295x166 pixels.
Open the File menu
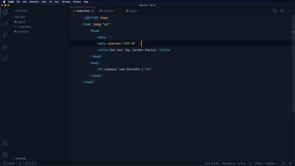(18, 2)
